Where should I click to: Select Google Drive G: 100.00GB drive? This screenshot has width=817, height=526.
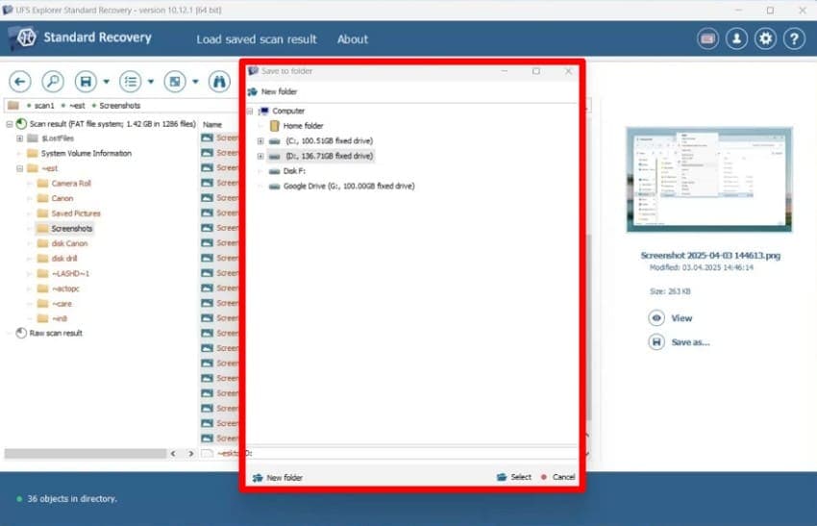pyautogui.click(x=349, y=187)
